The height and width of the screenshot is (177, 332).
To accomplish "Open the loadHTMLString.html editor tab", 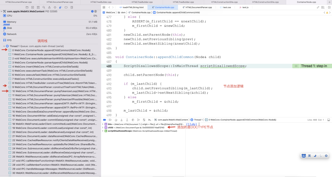I will (132, 7).
